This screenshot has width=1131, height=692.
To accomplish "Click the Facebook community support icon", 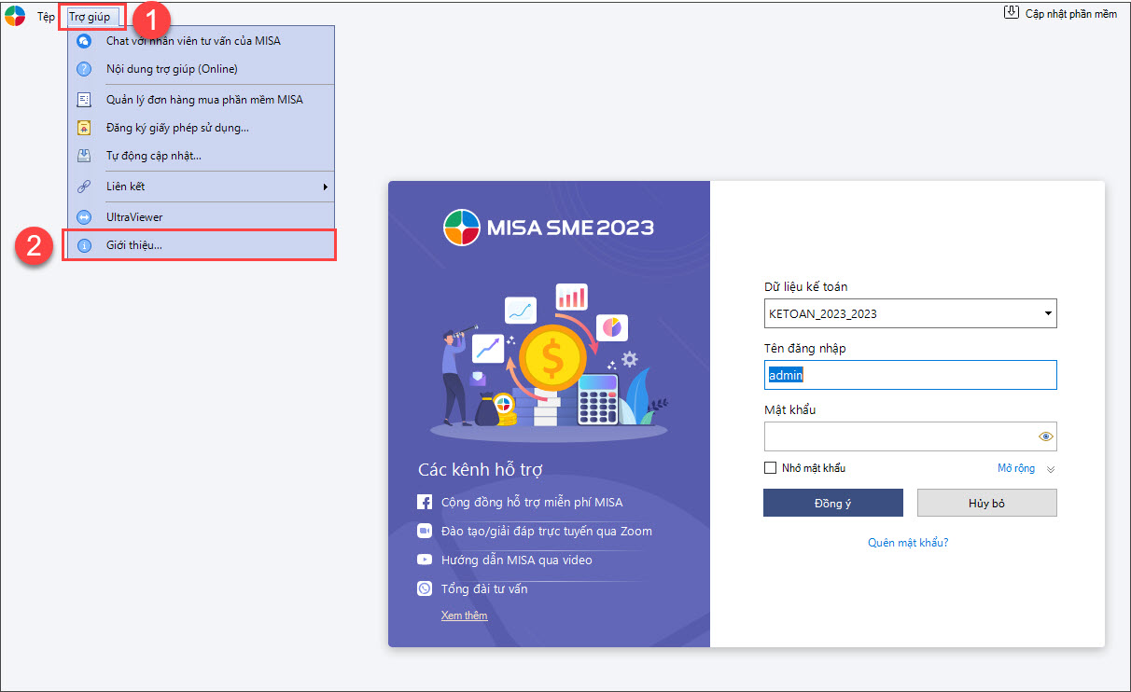I will click(425, 503).
